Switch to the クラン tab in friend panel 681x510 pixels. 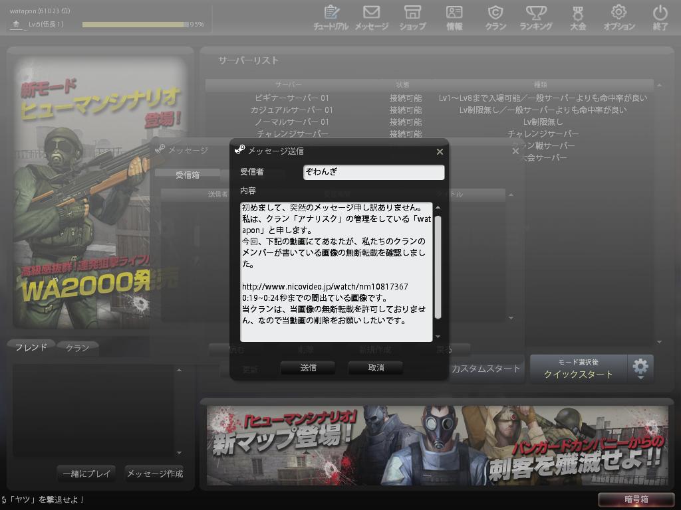(77, 348)
